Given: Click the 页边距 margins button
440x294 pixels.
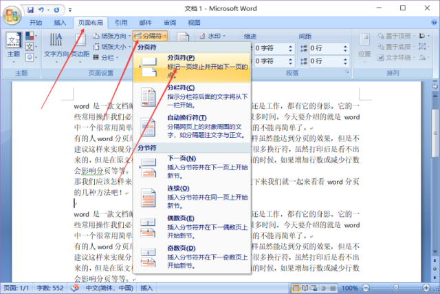Looking at the screenshot, I should (80, 47).
